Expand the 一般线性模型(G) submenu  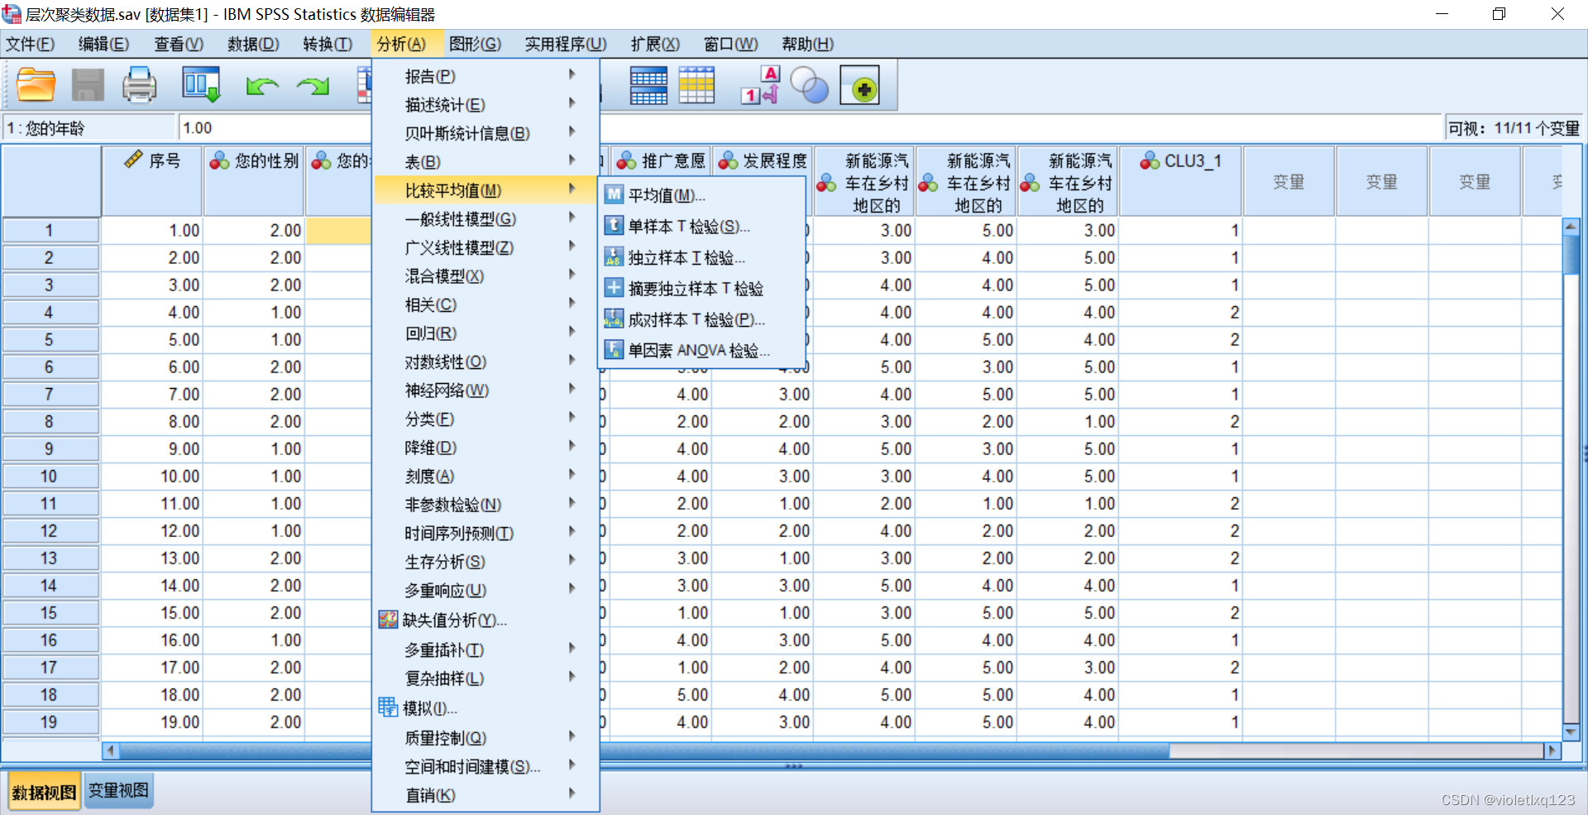485,219
